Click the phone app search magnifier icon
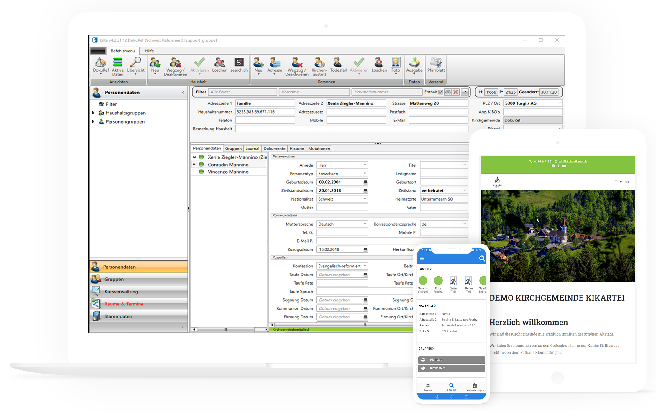The image size is (656, 419). point(482,259)
